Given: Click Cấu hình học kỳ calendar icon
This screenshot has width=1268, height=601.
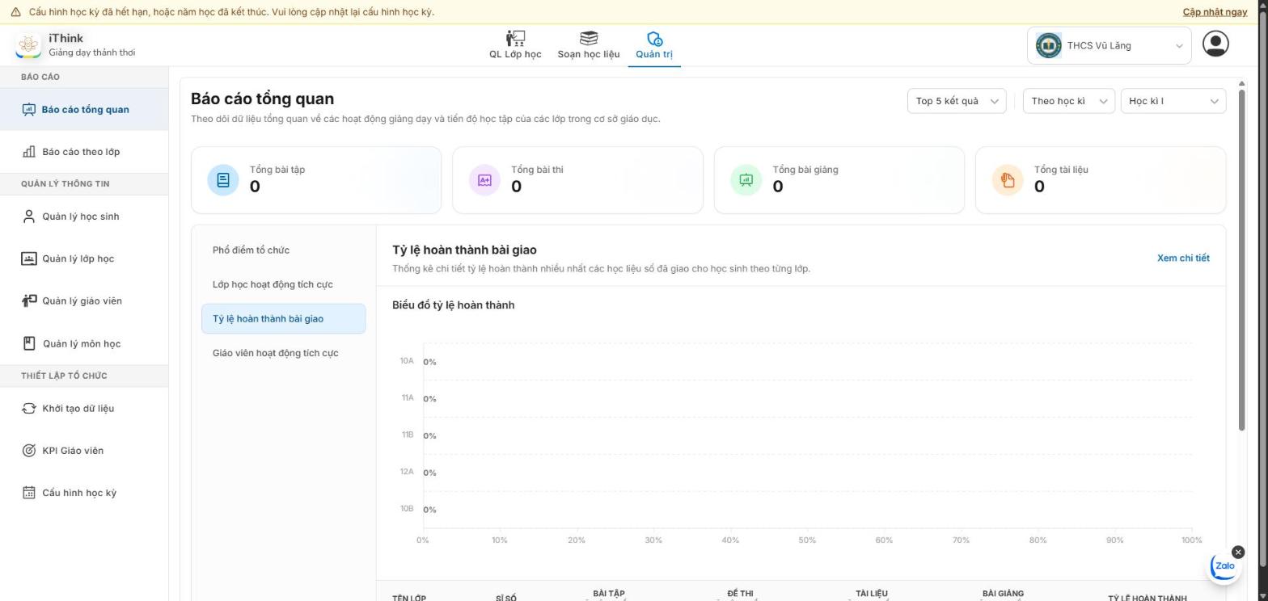Looking at the screenshot, I should click(x=29, y=493).
